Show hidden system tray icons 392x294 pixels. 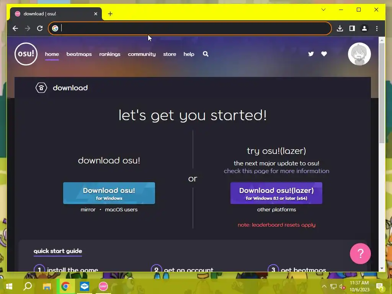click(x=324, y=286)
